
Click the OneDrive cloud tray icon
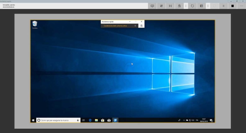(187, 120)
